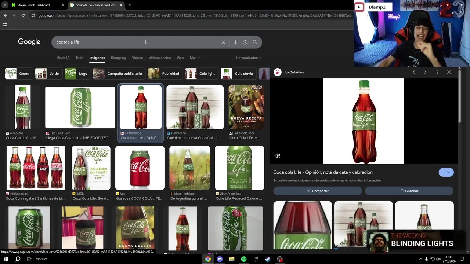Click the large Coca-Cola Life preview image
The image size is (470, 264).
[364, 121]
